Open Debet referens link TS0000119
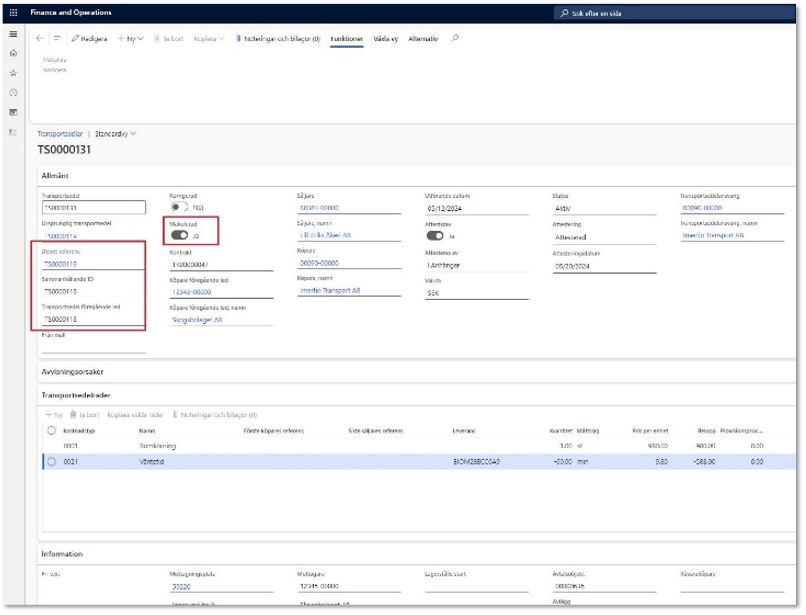 point(61,264)
